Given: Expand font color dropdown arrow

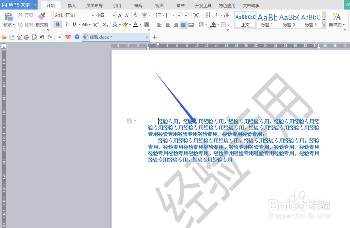Looking at the screenshot, I should [140, 25].
